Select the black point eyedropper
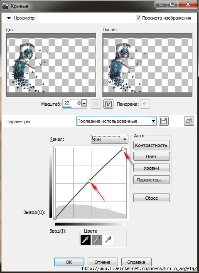 click(86, 240)
